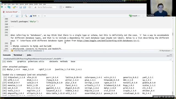Click 'RSQLite_2.2.0' in console output
This screenshot has width=176, height=99.
click(92, 90)
